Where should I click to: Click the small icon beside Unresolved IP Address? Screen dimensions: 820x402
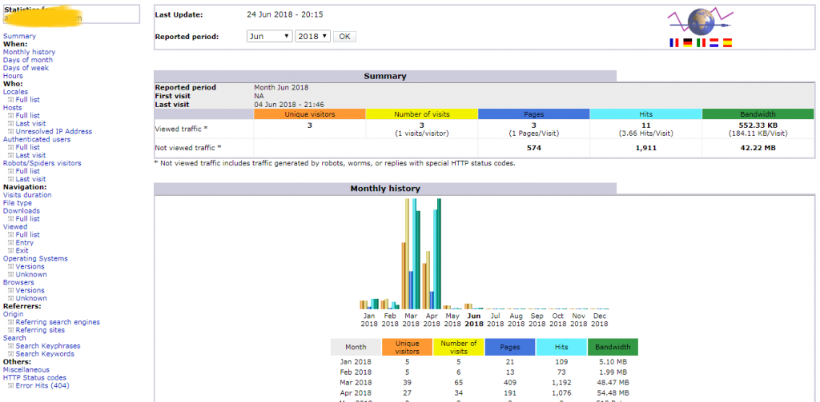tap(10, 132)
